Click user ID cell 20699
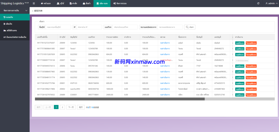This screenshot has height=132, width=279. [62, 43]
